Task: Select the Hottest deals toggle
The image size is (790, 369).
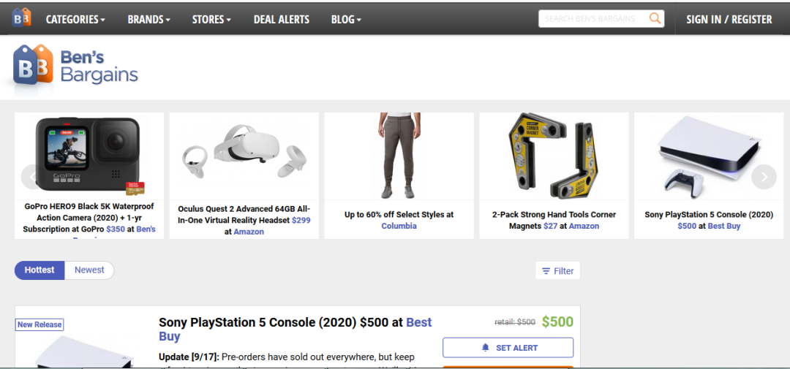Action: click(x=39, y=270)
